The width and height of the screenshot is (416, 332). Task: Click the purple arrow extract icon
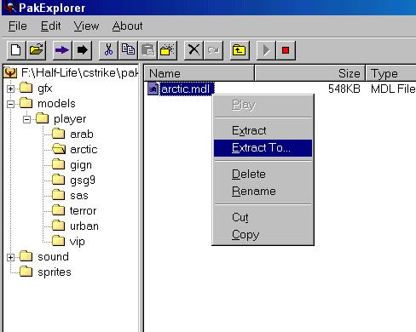[x=62, y=50]
